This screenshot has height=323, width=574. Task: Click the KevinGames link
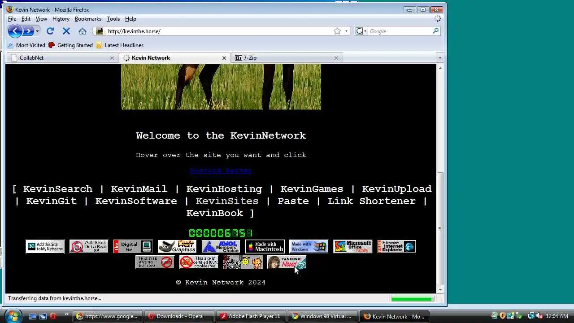click(x=312, y=189)
